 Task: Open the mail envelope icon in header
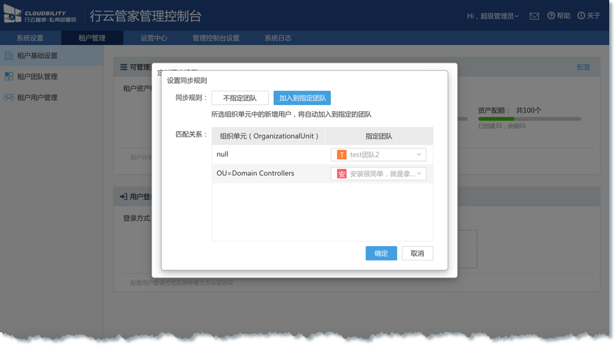(x=534, y=16)
